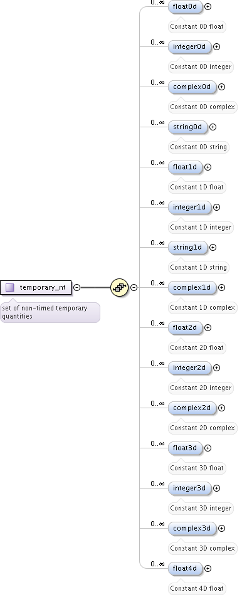The width and height of the screenshot is (242, 597).
Task: Select the complex2d element node
Action: tap(192, 408)
